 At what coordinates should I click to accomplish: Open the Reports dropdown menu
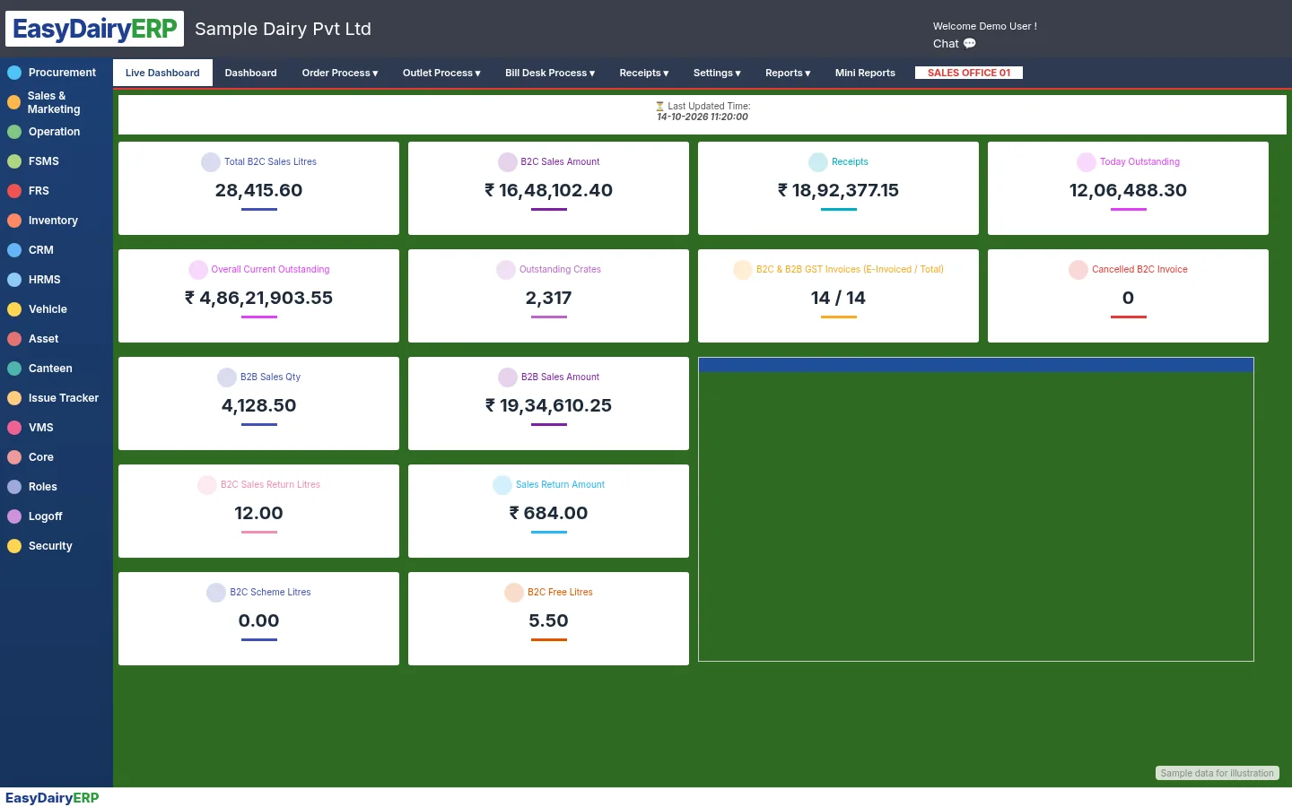pyautogui.click(x=788, y=73)
